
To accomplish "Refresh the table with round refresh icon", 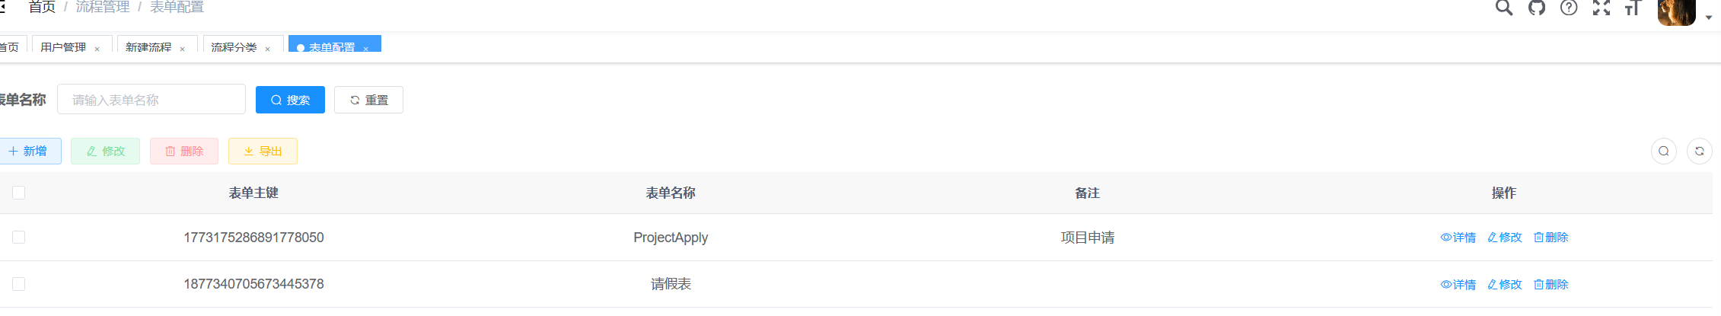I will 1700,151.
